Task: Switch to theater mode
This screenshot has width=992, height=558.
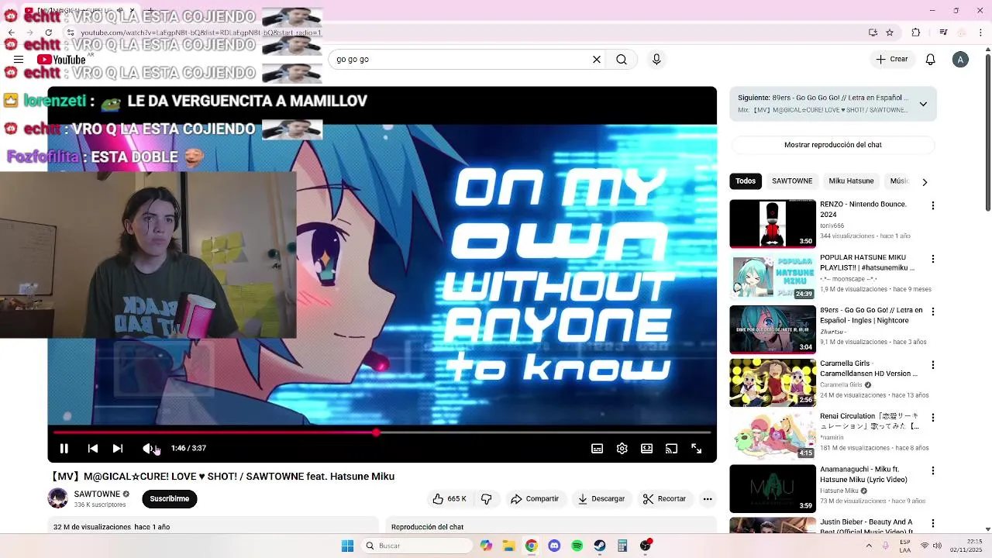Action: click(x=646, y=448)
